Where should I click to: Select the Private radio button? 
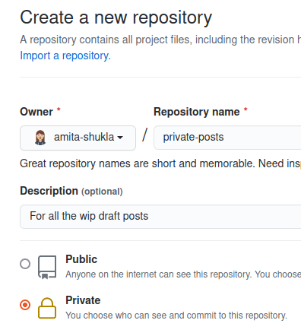25,305
